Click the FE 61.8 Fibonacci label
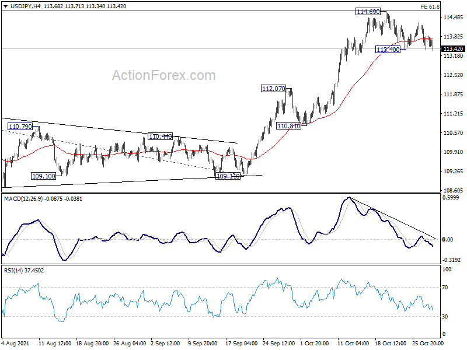This screenshot has width=467, height=350. (x=430, y=6)
